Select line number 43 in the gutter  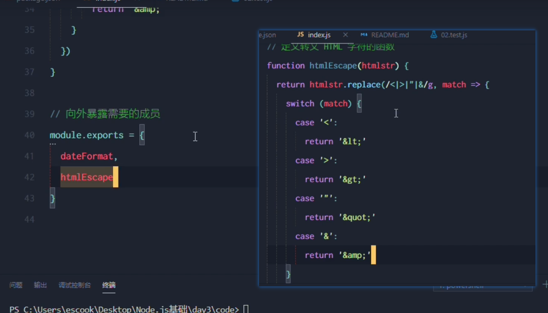tap(30, 198)
